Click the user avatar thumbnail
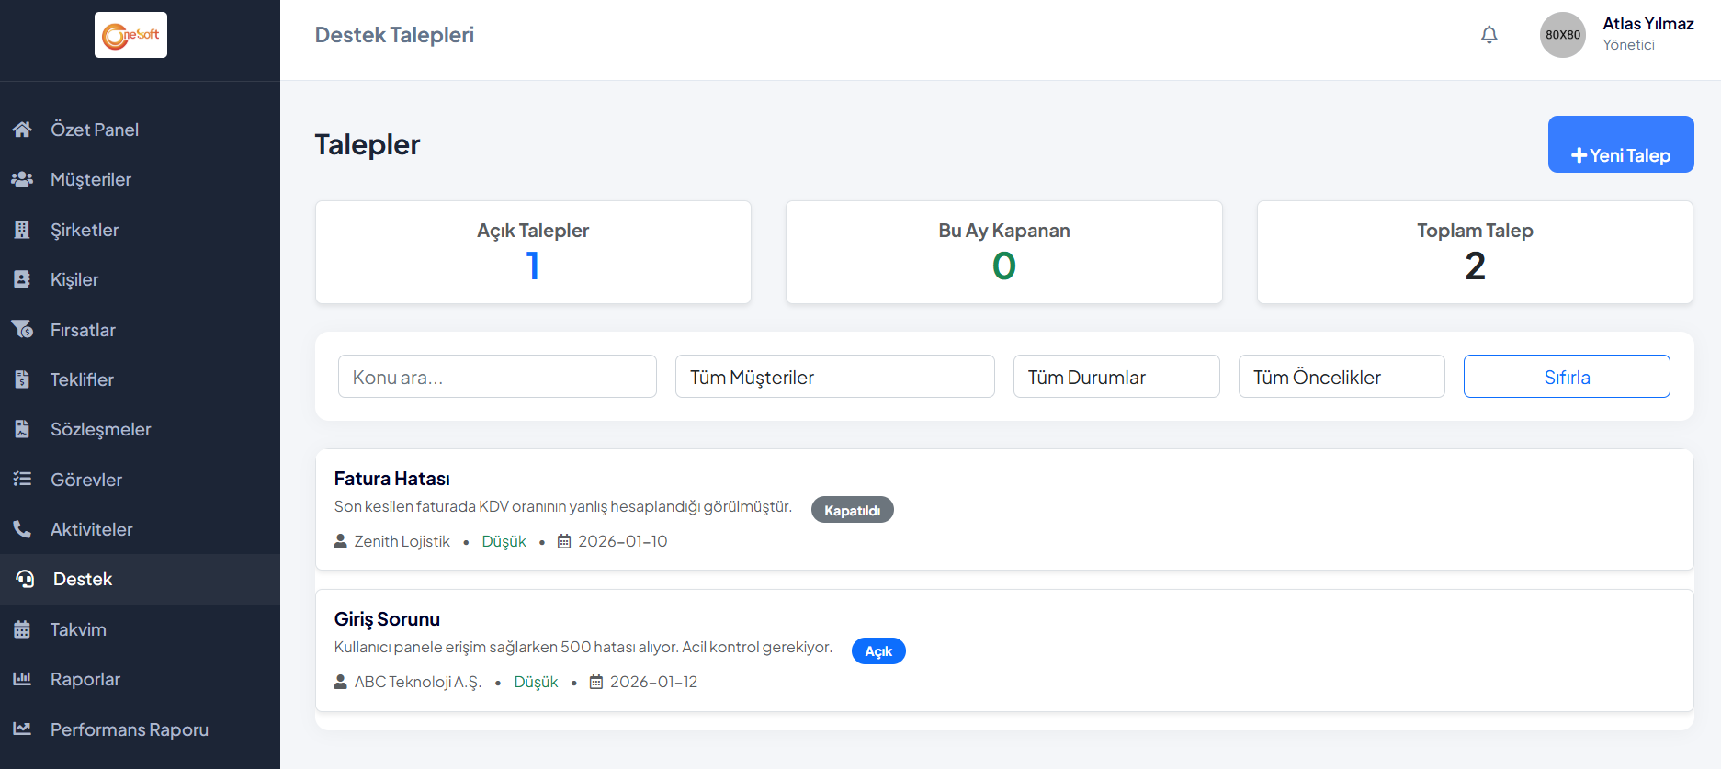This screenshot has height=769, width=1721. pos(1562,35)
